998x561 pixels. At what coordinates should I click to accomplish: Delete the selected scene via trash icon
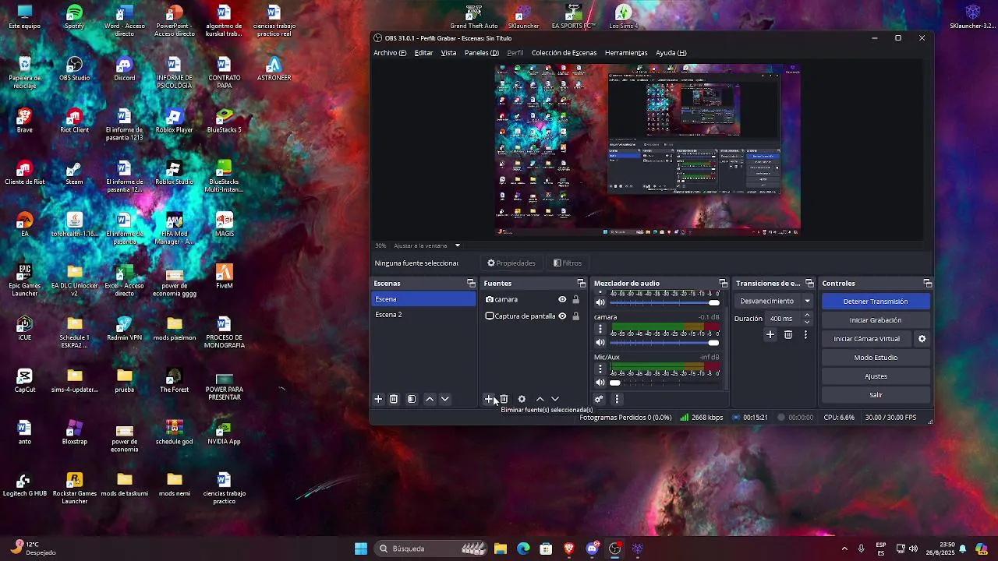click(x=394, y=399)
